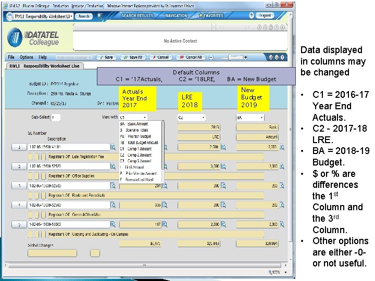Click detail icon next to row 3 new budget amount
375x281 pixels.
click(282, 185)
